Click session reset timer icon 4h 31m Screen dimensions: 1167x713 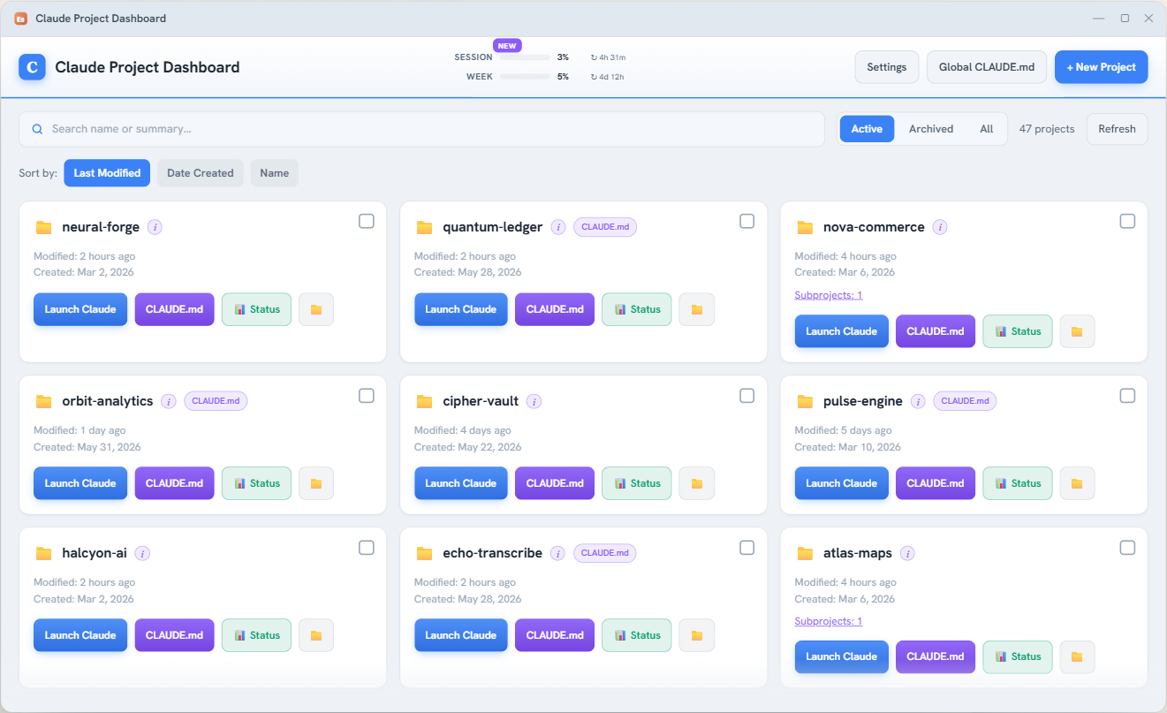595,57
